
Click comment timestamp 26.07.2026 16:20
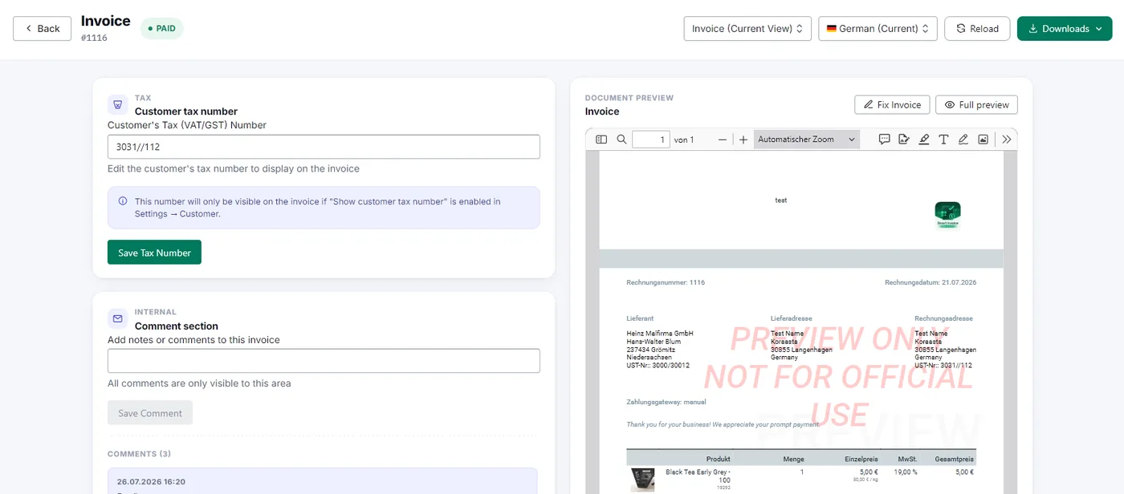click(152, 482)
